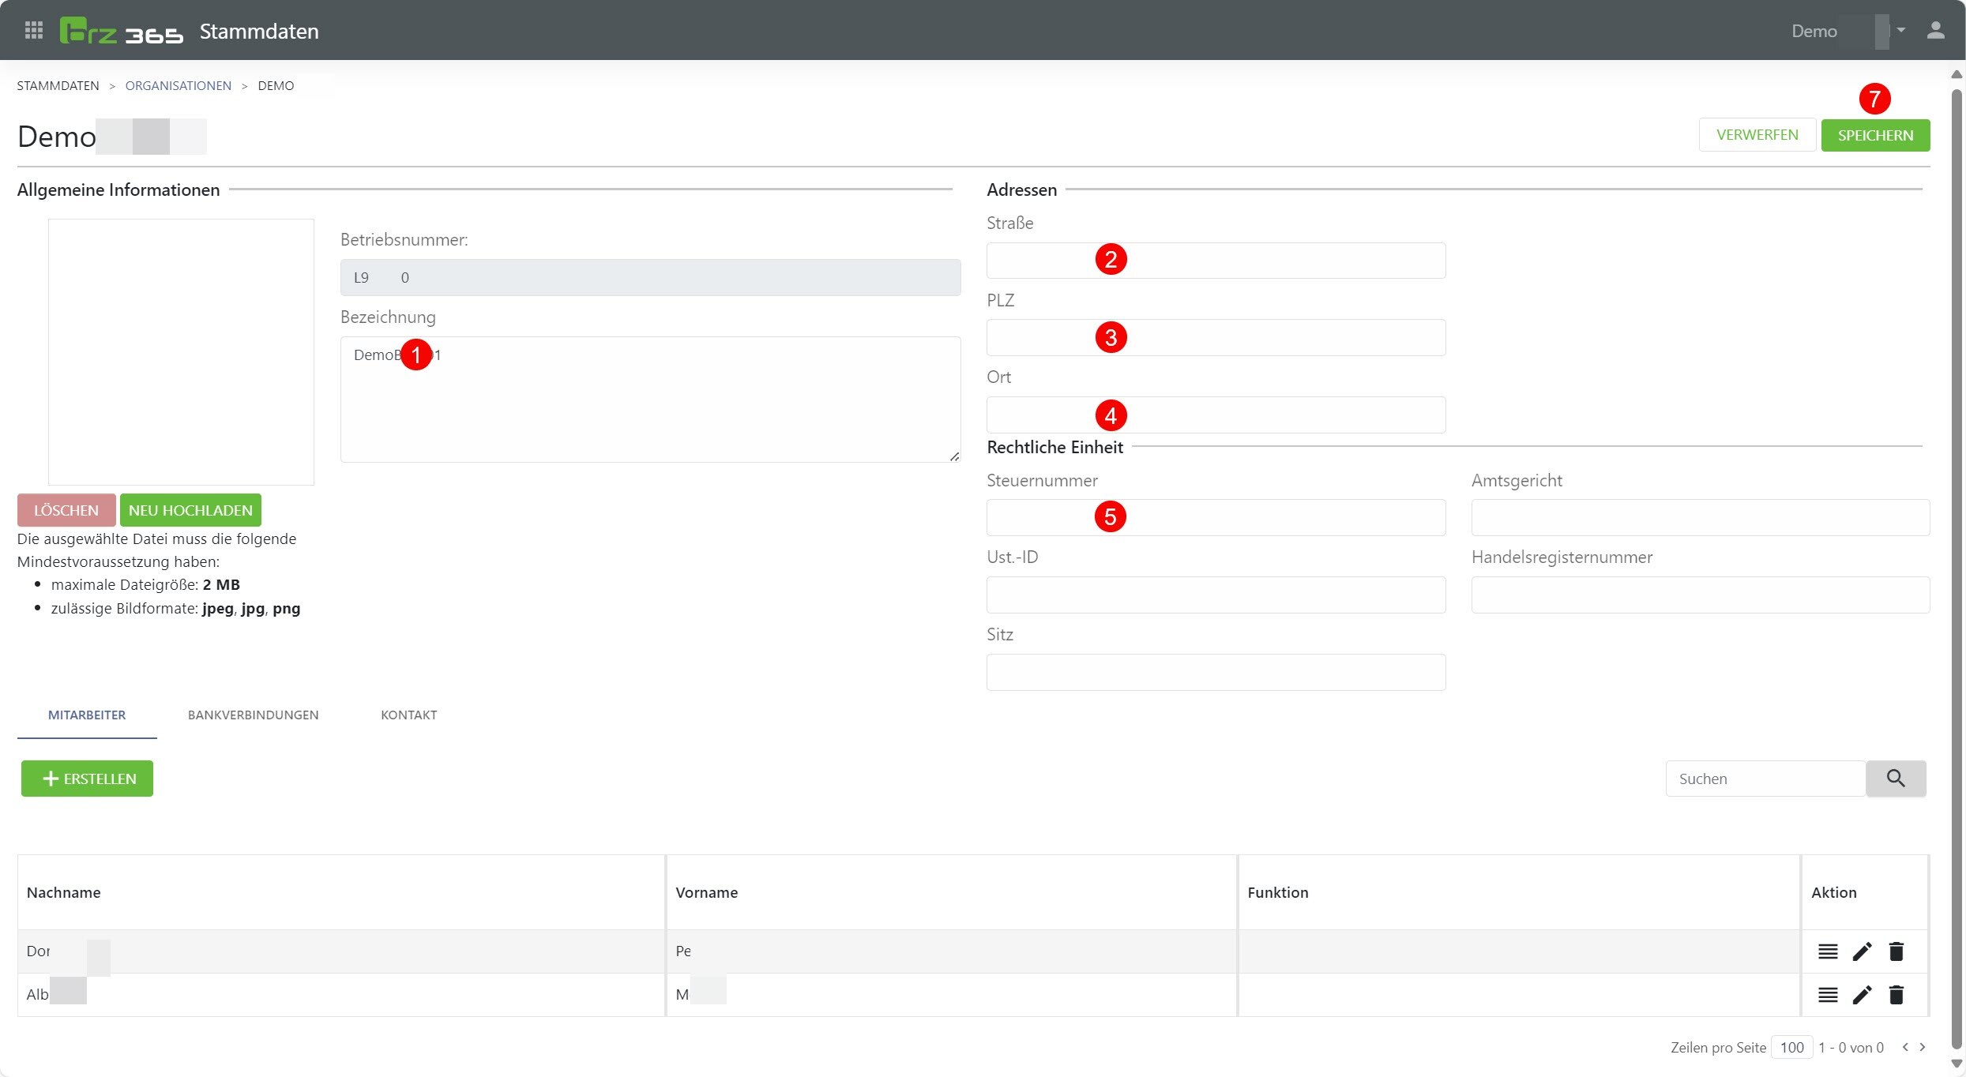Edit the Dor employee row
The width and height of the screenshot is (1966, 1077).
pos(1863,951)
